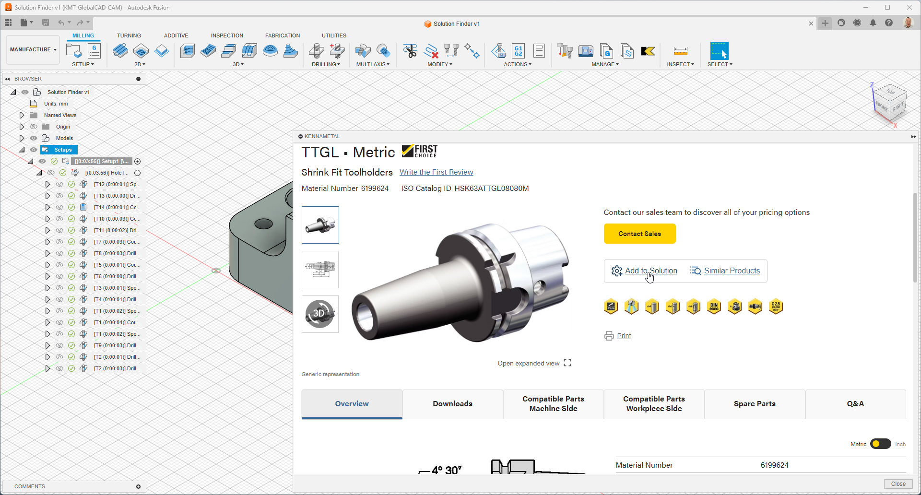Click the printer icon next to Print
Viewport: 921px width, 495px height.
click(x=609, y=336)
